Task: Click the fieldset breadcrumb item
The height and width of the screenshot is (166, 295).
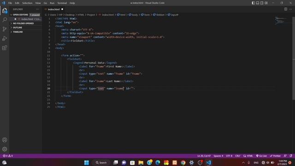Action: [x=159, y=15]
